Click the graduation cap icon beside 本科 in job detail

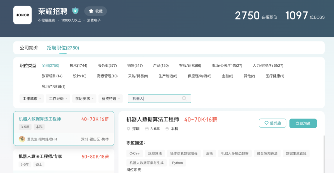tap(167, 129)
